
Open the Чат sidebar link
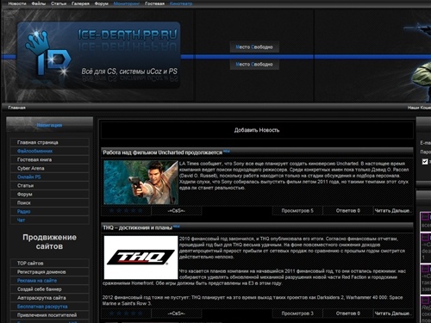pyautogui.click(x=50, y=220)
